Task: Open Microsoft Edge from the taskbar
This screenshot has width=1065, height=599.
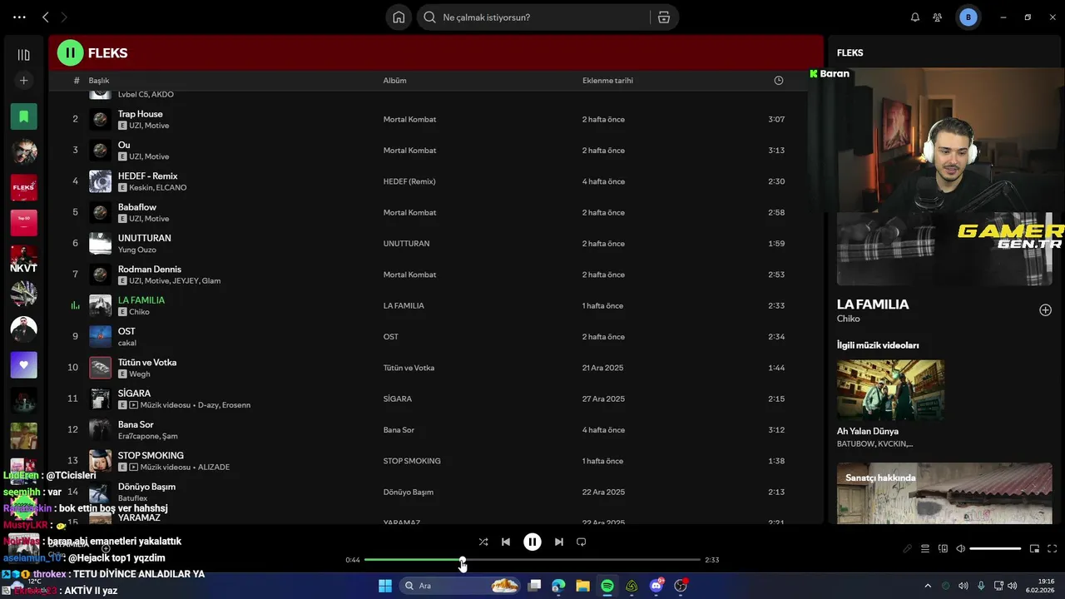Action: pyautogui.click(x=558, y=586)
